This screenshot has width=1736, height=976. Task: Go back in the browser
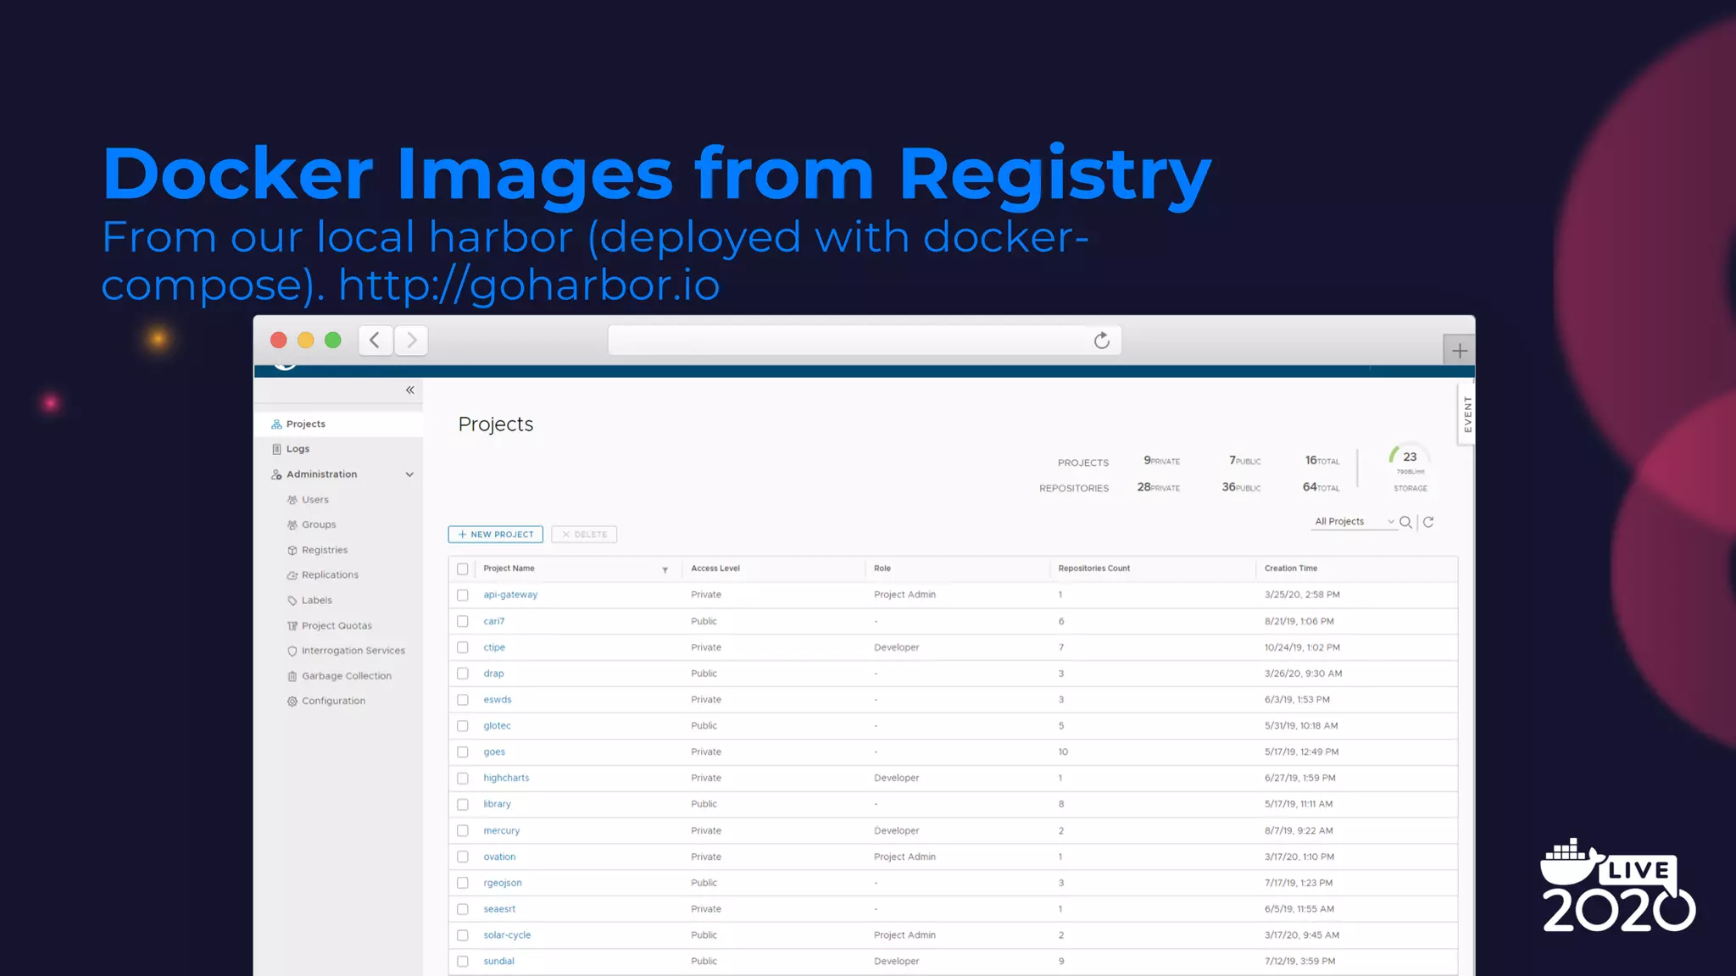(x=375, y=341)
